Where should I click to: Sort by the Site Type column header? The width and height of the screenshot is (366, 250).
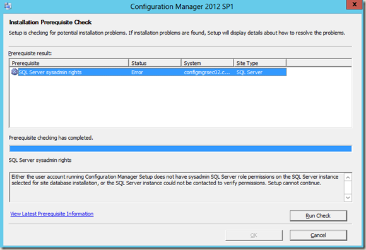coord(260,63)
